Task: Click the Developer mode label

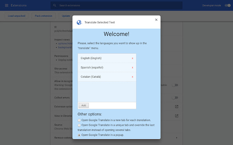Action: pos(212,5)
